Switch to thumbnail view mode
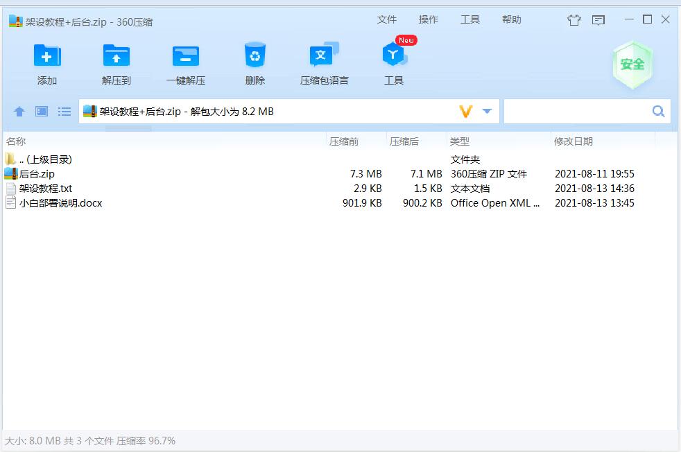 pos(42,112)
